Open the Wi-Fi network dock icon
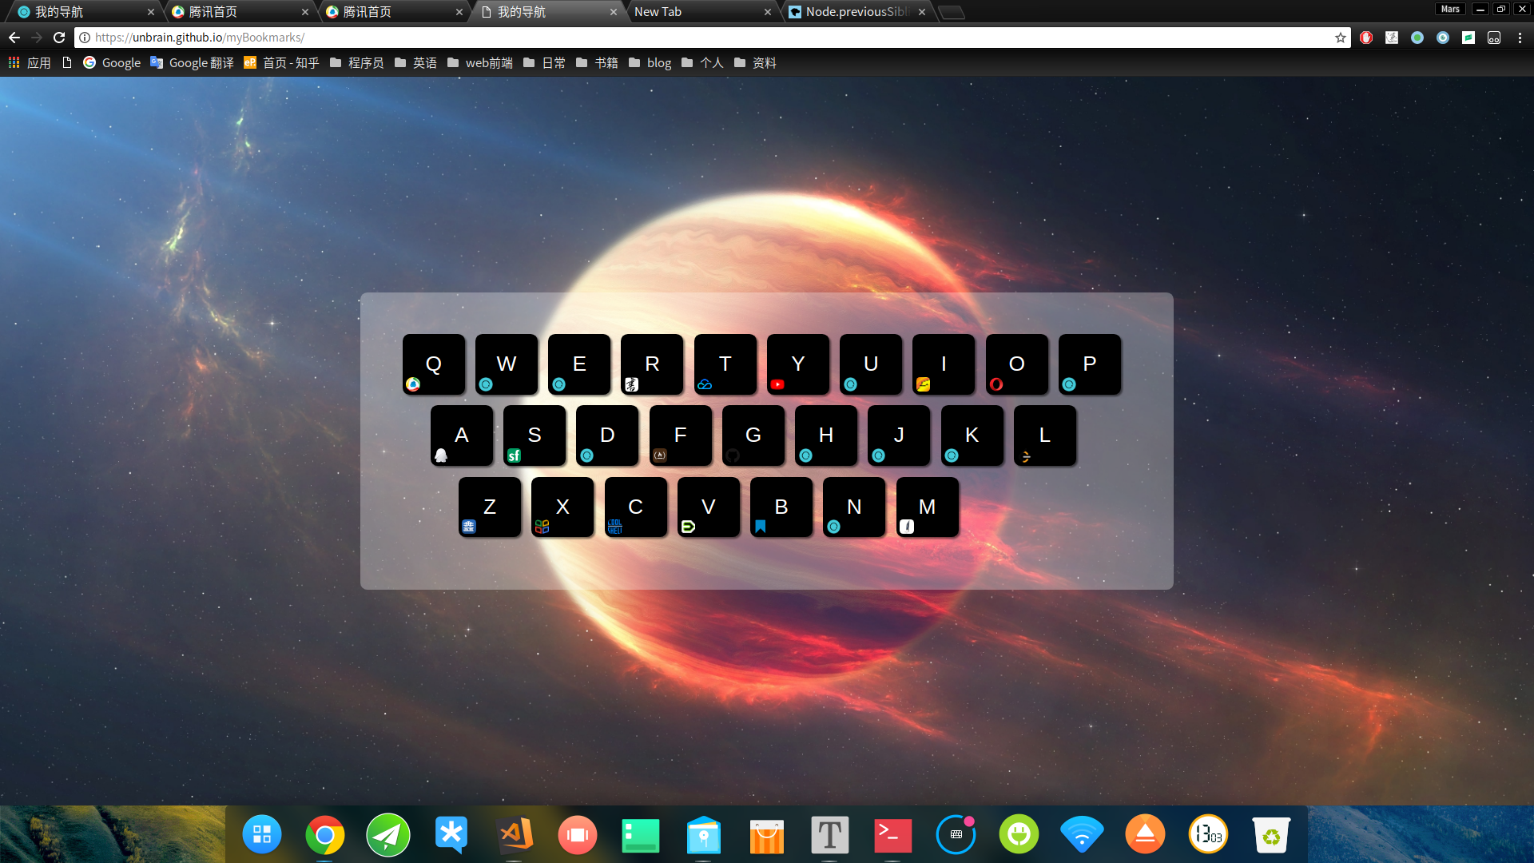 point(1082,835)
